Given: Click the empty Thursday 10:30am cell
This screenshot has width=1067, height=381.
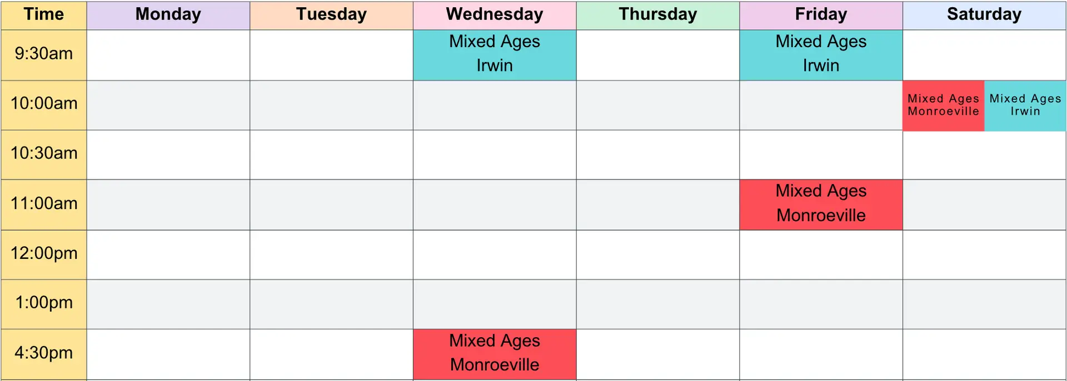Looking at the screenshot, I should click(658, 155).
